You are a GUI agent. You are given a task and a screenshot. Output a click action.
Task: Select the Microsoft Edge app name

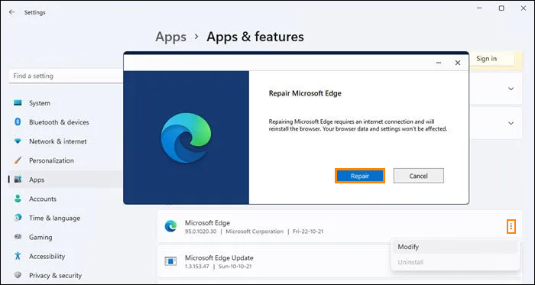[x=207, y=222]
